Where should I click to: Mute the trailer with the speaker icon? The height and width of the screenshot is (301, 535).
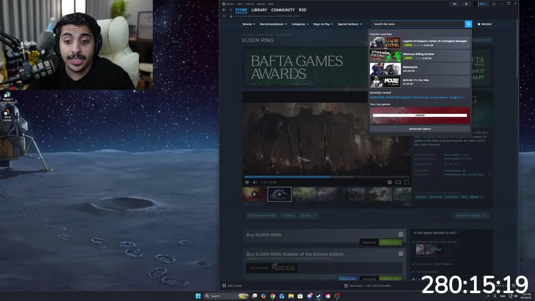255,182
